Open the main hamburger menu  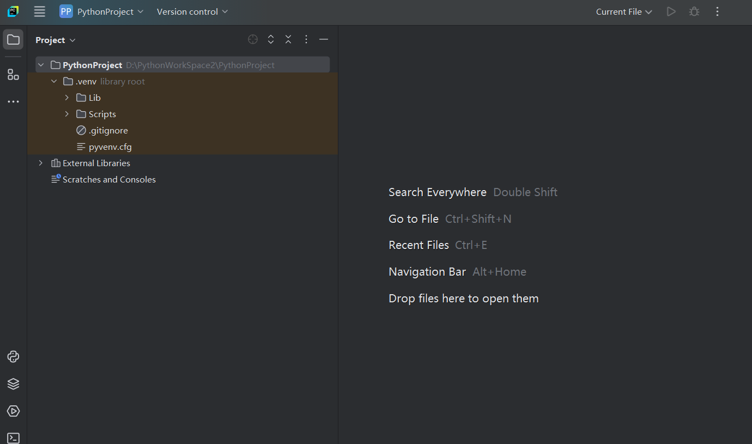[39, 11]
